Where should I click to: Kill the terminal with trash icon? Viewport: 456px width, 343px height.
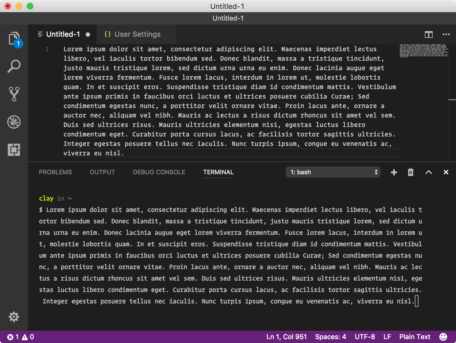click(x=411, y=172)
